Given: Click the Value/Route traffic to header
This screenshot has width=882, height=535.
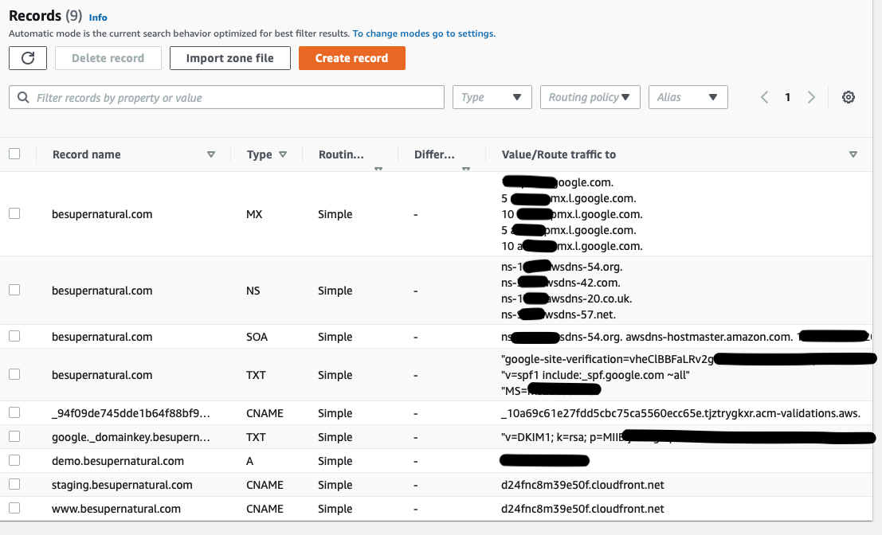Looking at the screenshot, I should tap(559, 154).
